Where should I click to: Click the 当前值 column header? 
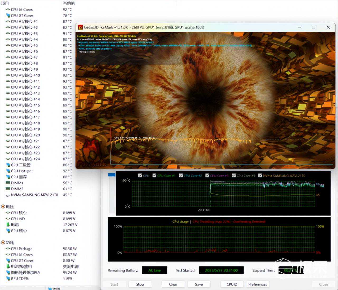coord(69,3)
